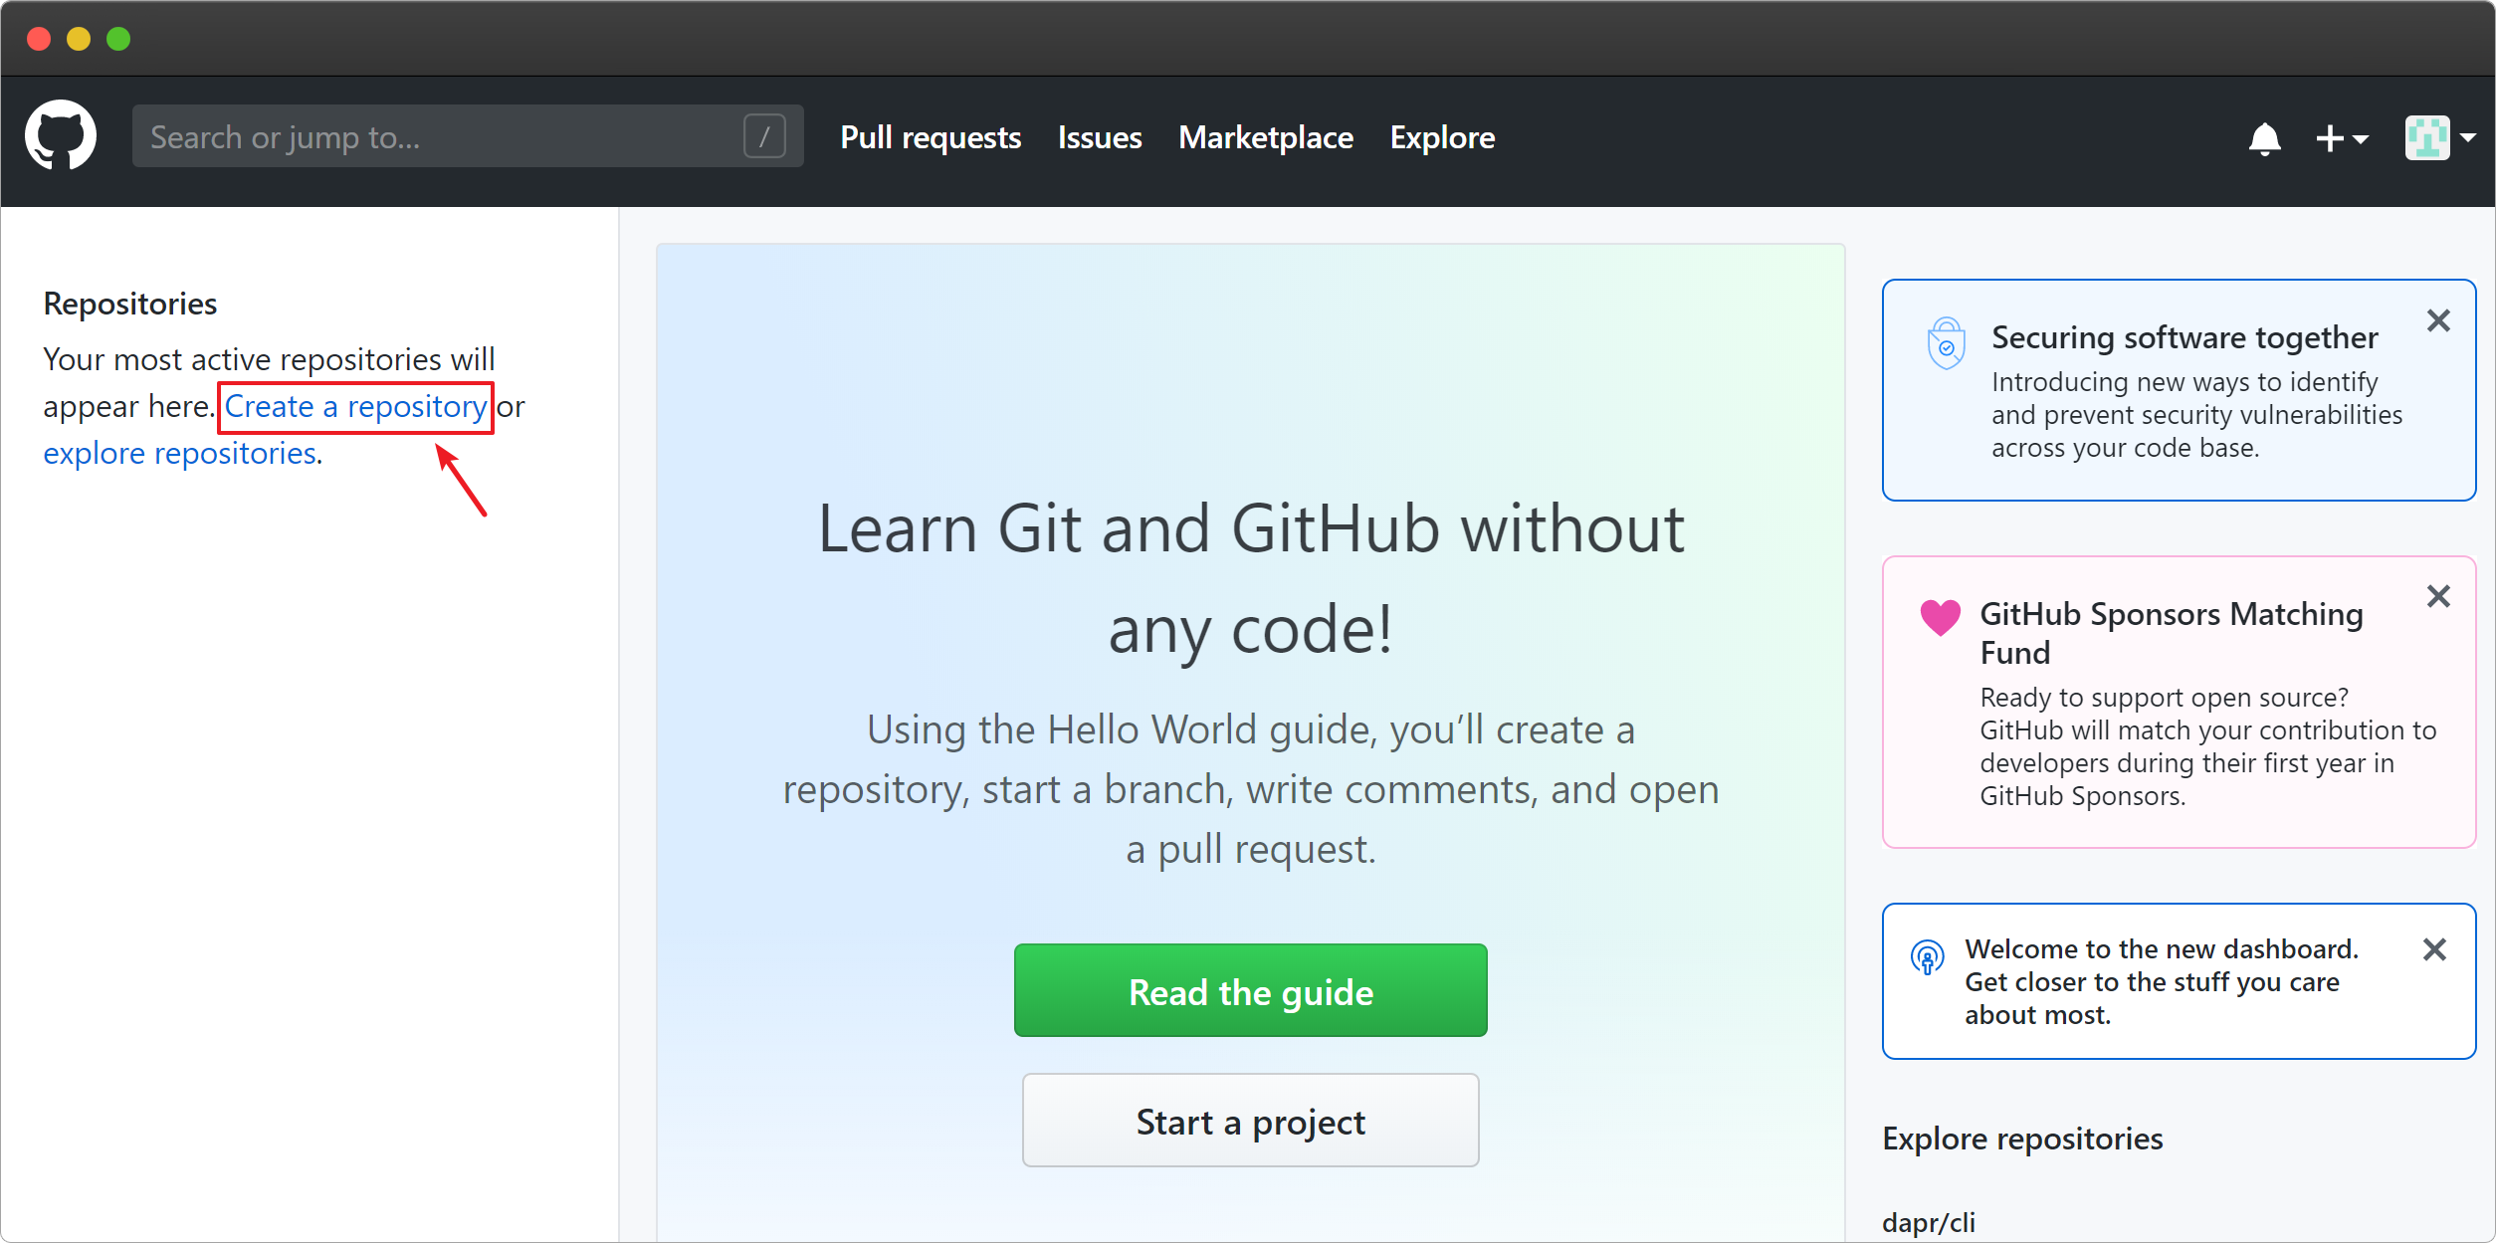Dismiss the Securing software together card
This screenshot has width=2496, height=1243.
tap(2437, 320)
